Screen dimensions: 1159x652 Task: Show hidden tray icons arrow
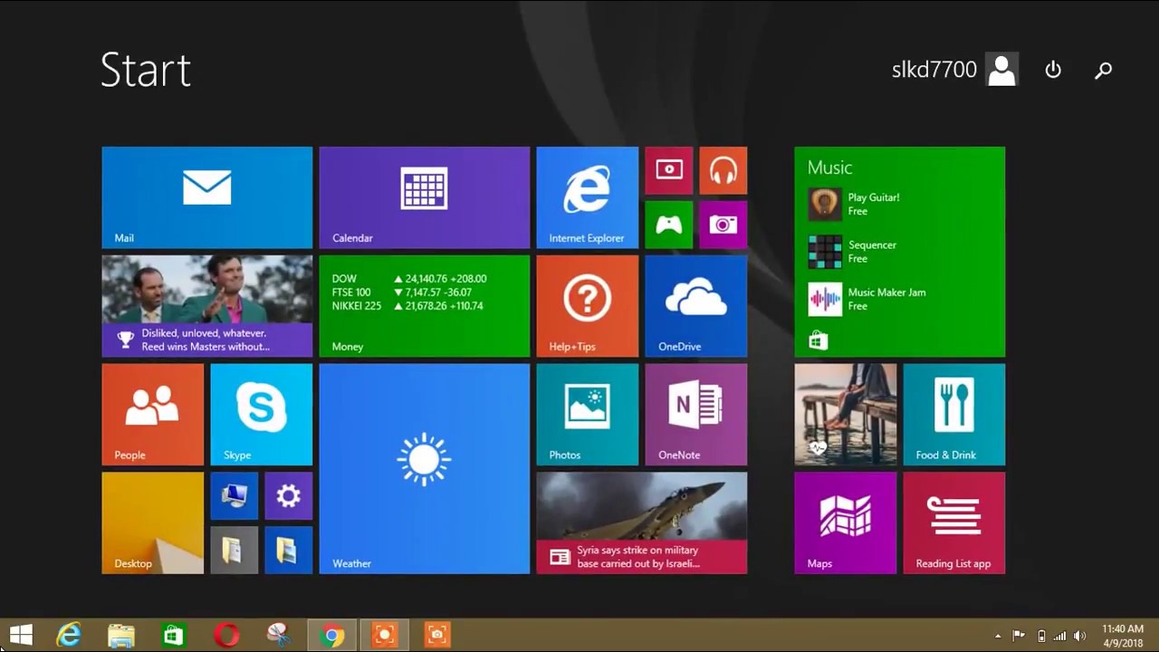click(998, 636)
